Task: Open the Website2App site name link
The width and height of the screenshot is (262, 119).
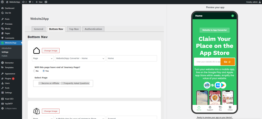Action: 13,2
